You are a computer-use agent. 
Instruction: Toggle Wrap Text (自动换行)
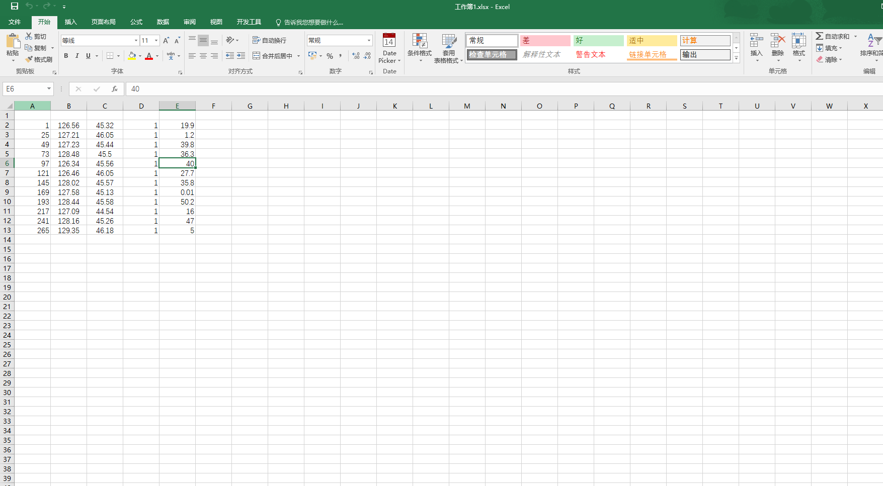coord(269,40)
